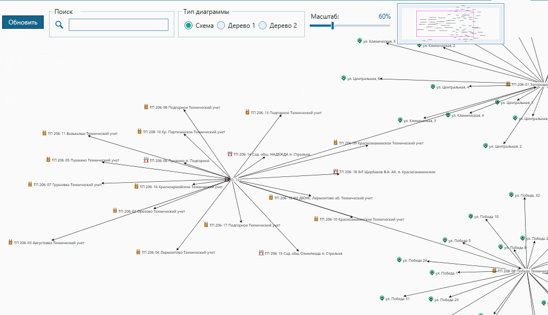Click the search magnifier icon

point(59,25)
